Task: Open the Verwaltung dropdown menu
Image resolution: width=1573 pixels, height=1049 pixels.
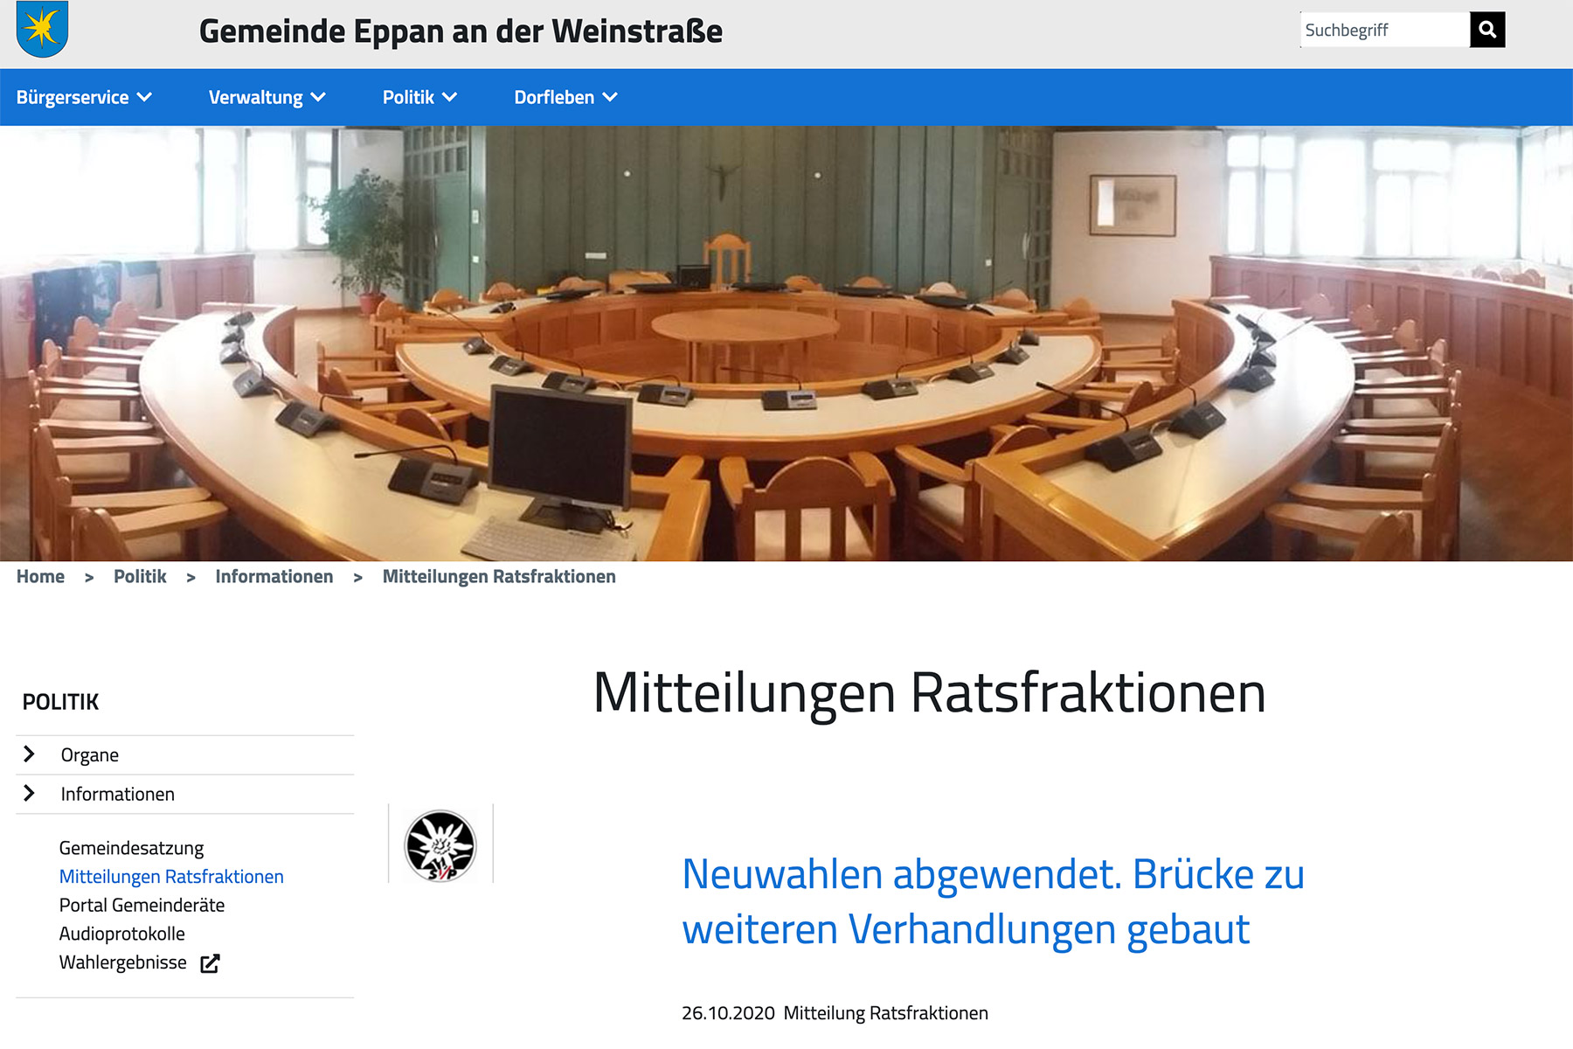Action: (267, 97)
